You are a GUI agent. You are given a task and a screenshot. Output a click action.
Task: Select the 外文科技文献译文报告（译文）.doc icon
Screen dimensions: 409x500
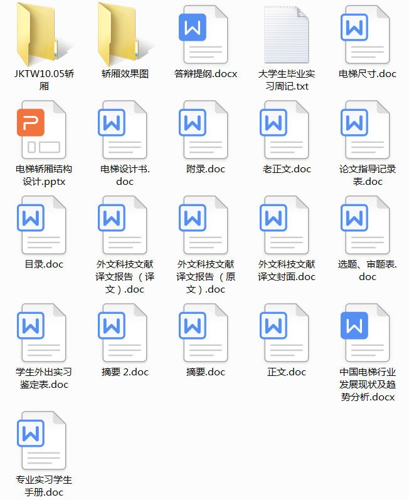pos(122,225)
